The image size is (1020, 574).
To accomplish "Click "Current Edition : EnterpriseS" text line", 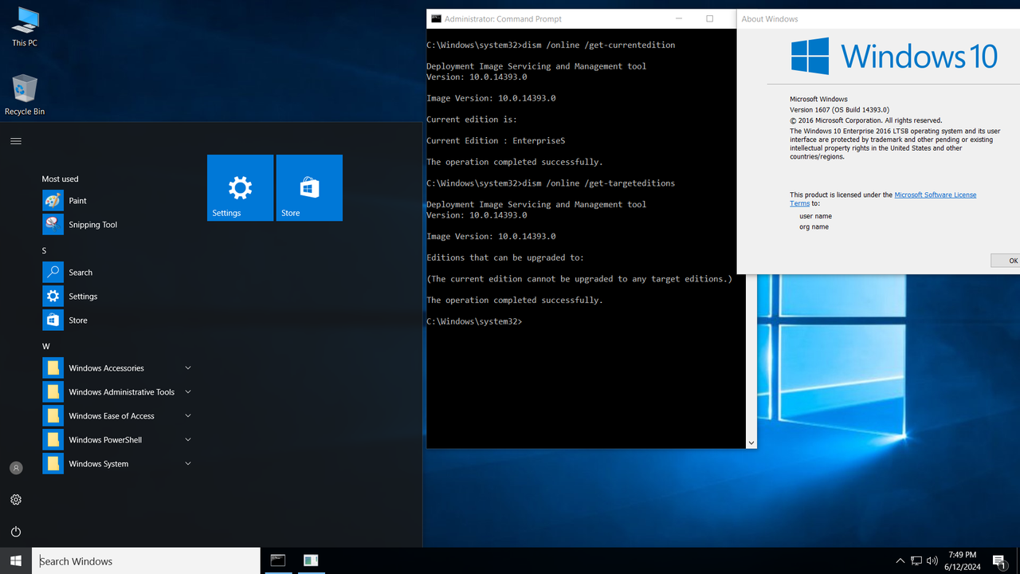I will coord(496,141).
